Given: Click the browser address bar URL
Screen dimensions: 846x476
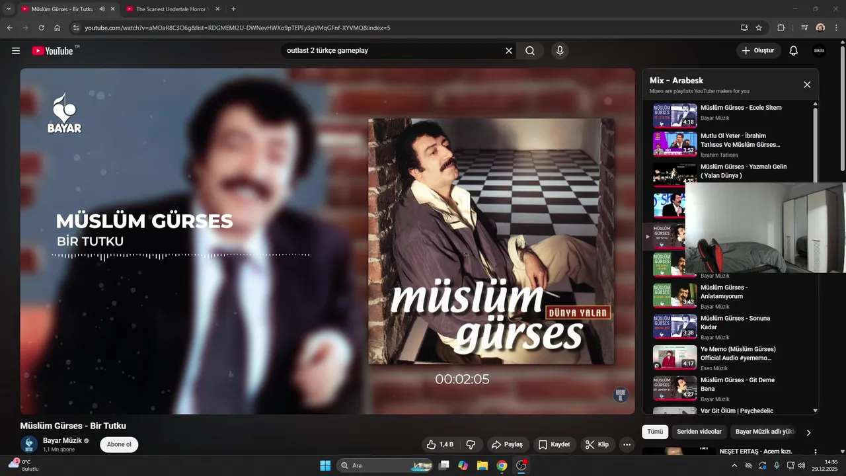Looking at the screenshot, I should [x=237, y=28].
